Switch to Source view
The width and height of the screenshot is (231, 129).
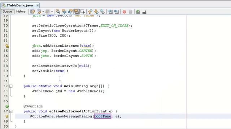[x=8, y=11]
